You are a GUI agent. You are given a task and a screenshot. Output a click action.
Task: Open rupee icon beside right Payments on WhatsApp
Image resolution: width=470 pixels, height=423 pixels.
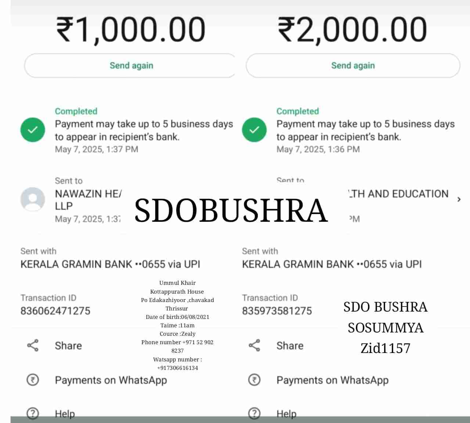(x=254, y=380)
